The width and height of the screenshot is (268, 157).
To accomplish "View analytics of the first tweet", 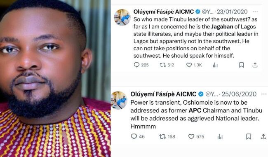I will (215, 65).
